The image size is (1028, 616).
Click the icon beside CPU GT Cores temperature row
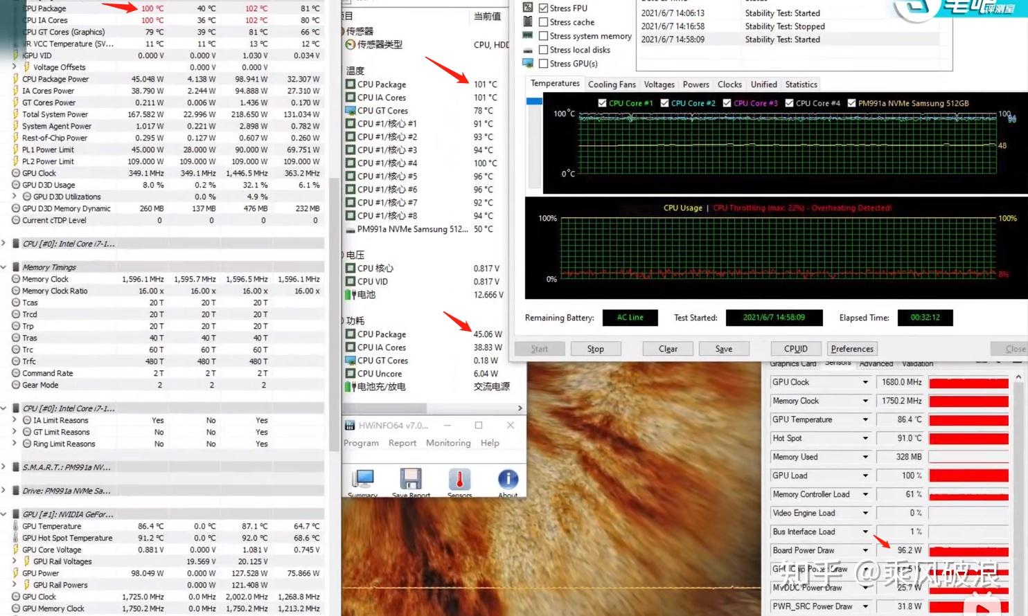(x=351, y=111)
